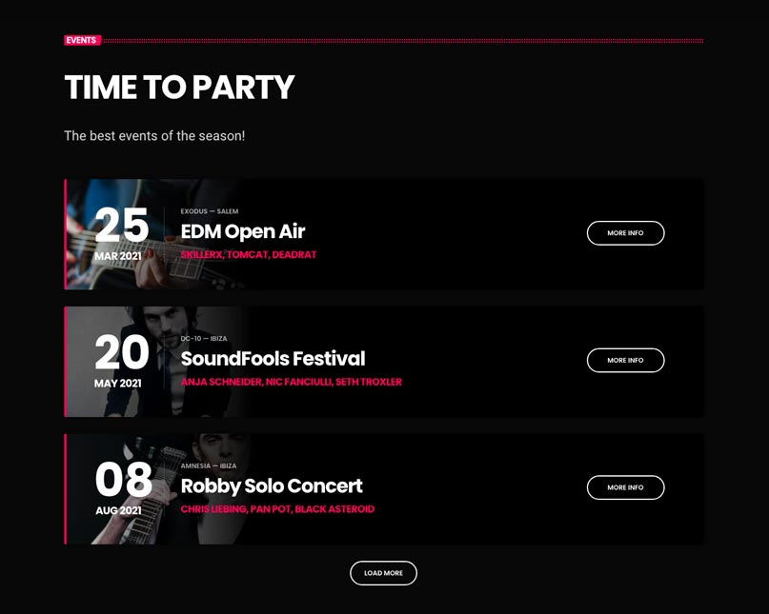Click More Info for Robby Solo Concert

click(x=625, y=487)
